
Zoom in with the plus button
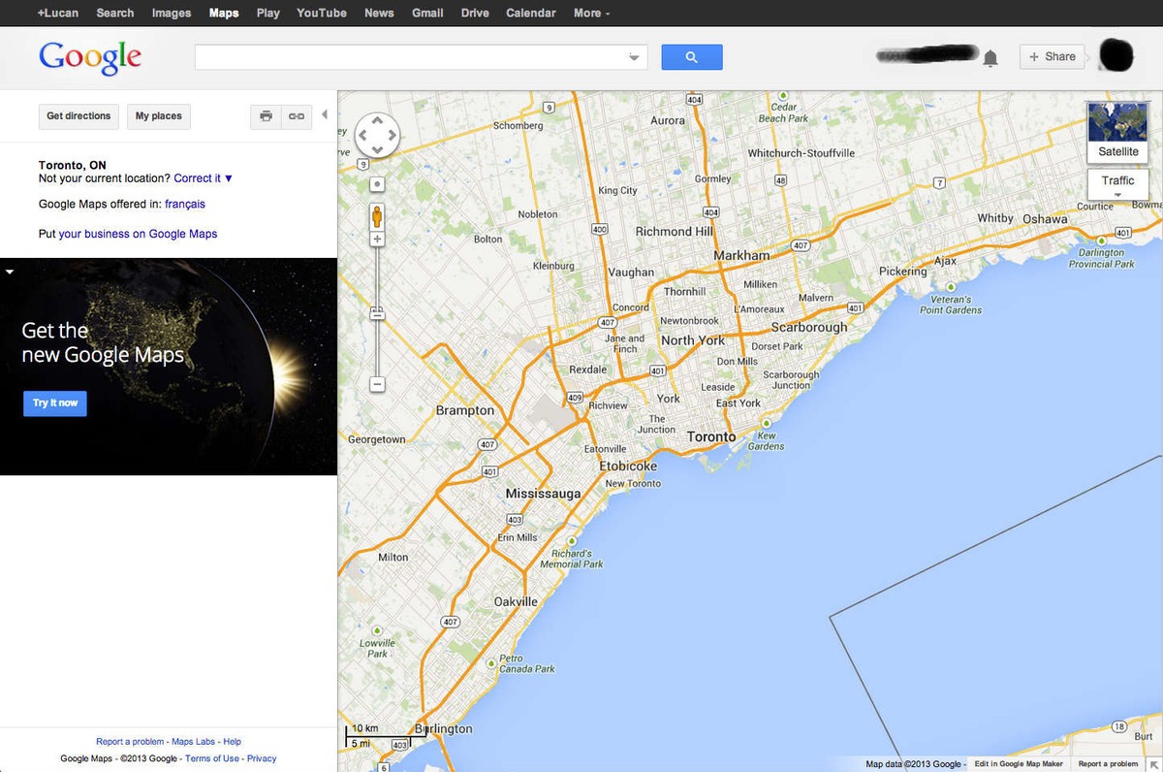pyautogui.click(x=377, y=239)
